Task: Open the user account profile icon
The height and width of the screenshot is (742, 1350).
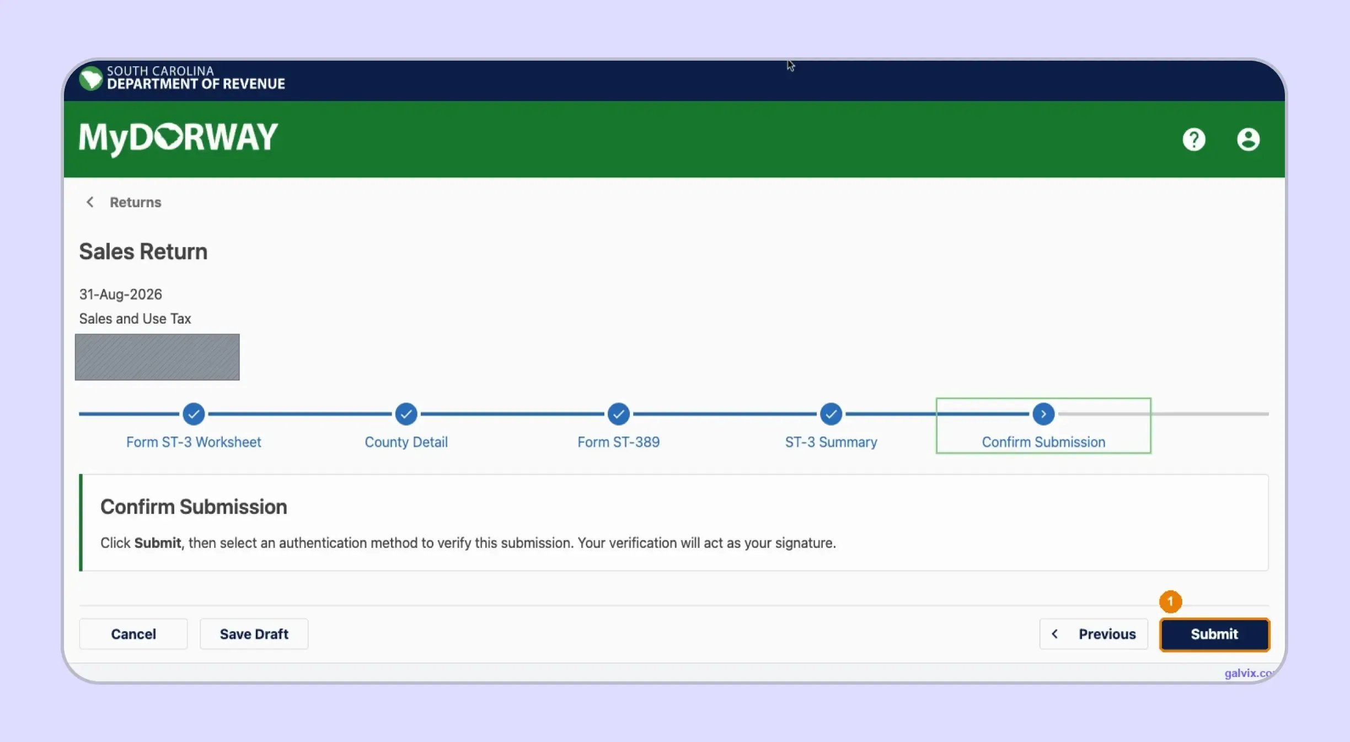Action: tap(1248, 139)
